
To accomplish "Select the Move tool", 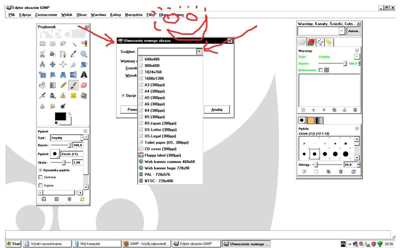I will tap(53, 64).
